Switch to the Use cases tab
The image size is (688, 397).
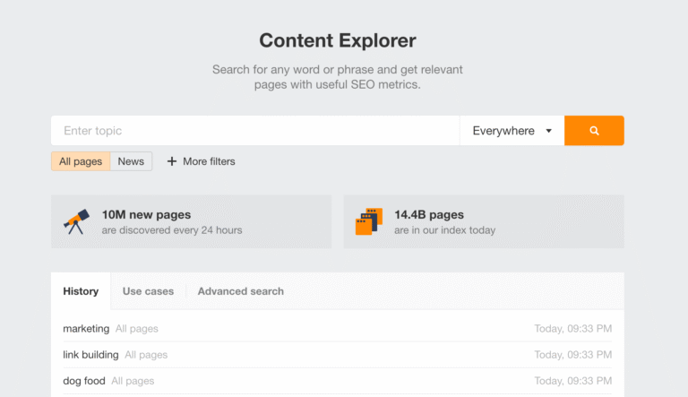[x=148, y=291]
